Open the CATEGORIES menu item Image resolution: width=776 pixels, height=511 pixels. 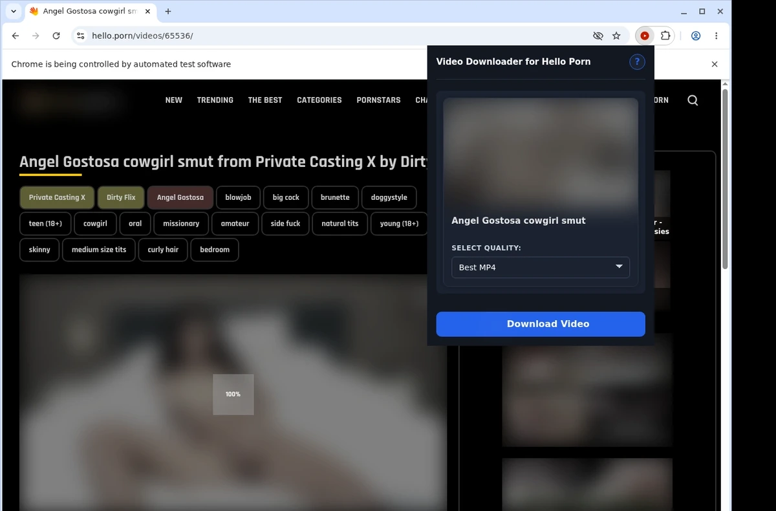click(319, 100)
